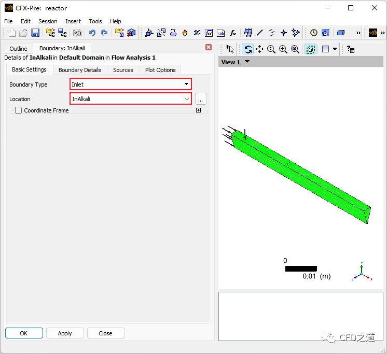Viewport: 387px width, 354px height.
Task: Click the selection pointer tool
Action: (230, 49)
